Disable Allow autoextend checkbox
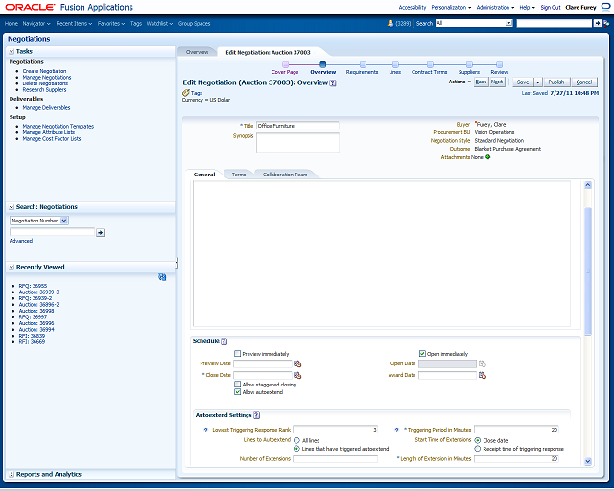 [x=237, y=392]
